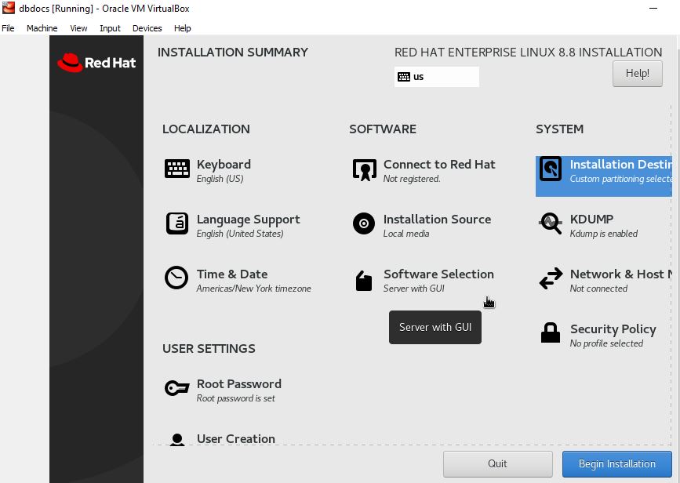This screenshot has height=483, width=680.
Task: Open the Machine menu
Action: (42, 28)
